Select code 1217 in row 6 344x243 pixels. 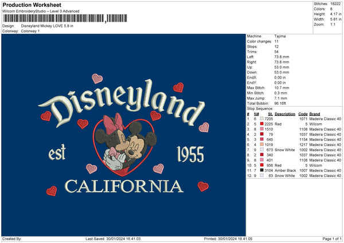pos(303,144)
